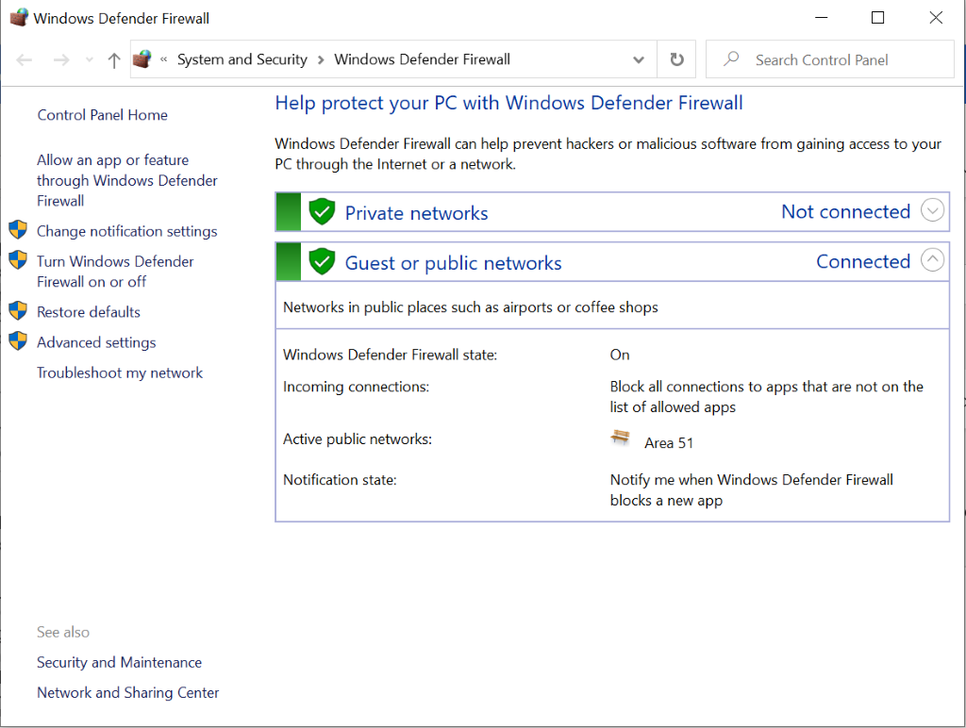
Task: Click the UAC shield beside Change notification settings
Action: [x=18, y=228]
